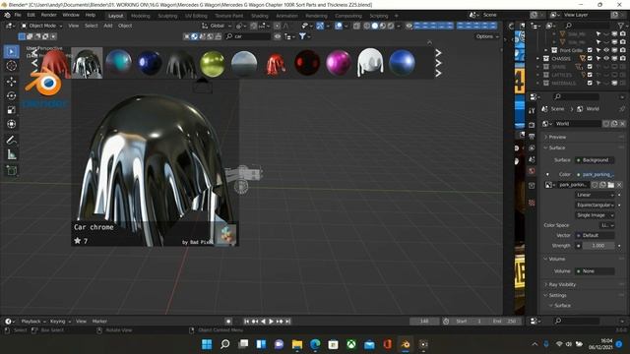Image resolution: width=630 pixels, height=354 pixels.
Task: Switch to the UV Editing workspace tab
Action: click(196, 16)
